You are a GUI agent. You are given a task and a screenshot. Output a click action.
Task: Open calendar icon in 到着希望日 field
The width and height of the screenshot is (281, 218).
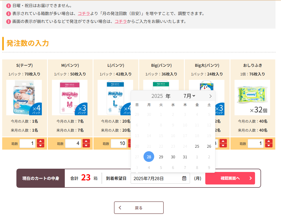click(x=184, y=178)
